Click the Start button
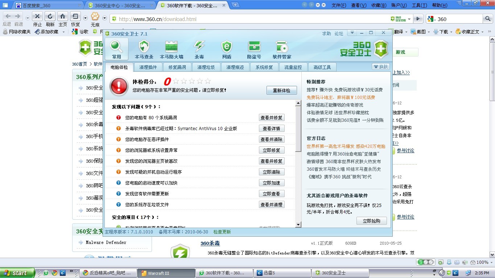 point(17,273)
